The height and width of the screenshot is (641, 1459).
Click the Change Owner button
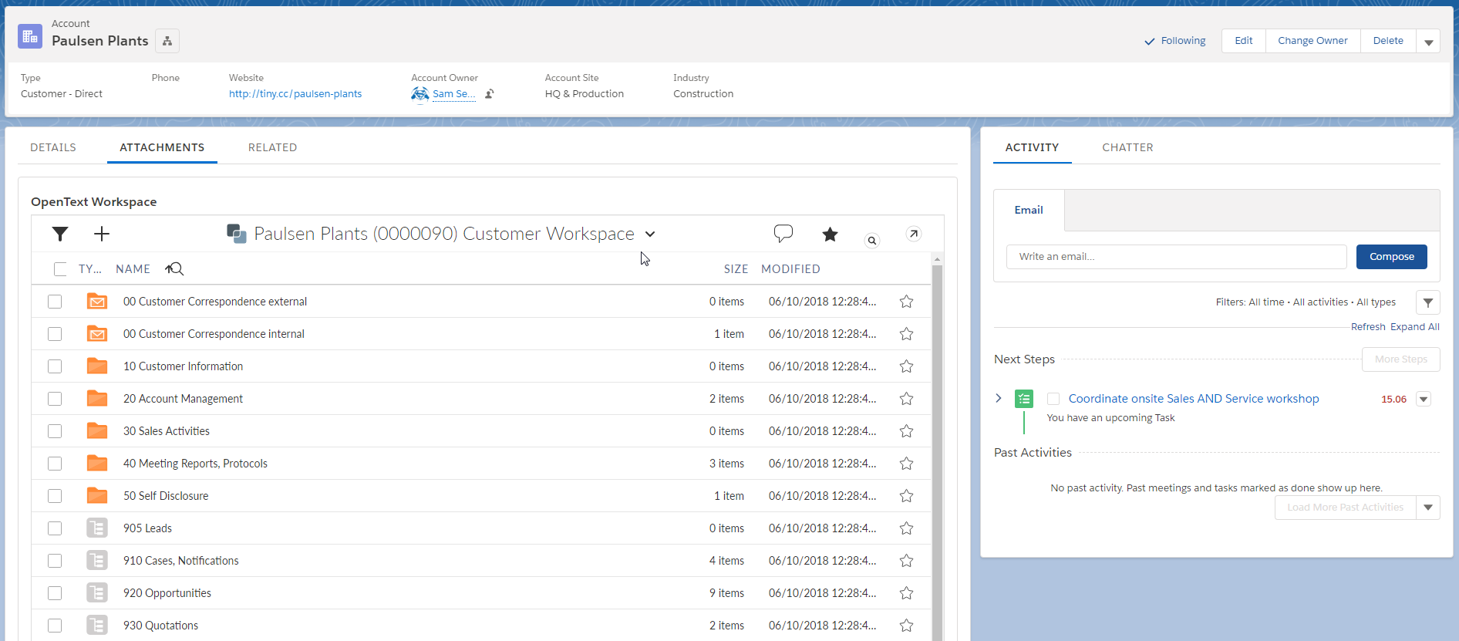(1312, 41)
